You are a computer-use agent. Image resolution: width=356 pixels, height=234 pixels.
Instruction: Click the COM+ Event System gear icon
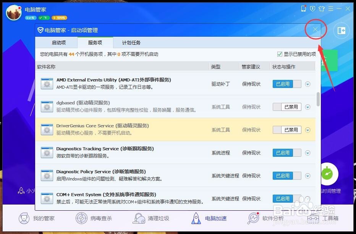click(x=47, y=198)
